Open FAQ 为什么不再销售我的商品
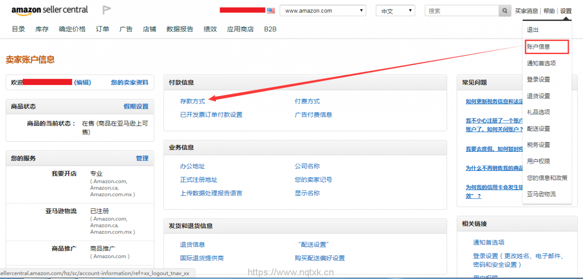 pyautogui.click(x=495, y=168)
